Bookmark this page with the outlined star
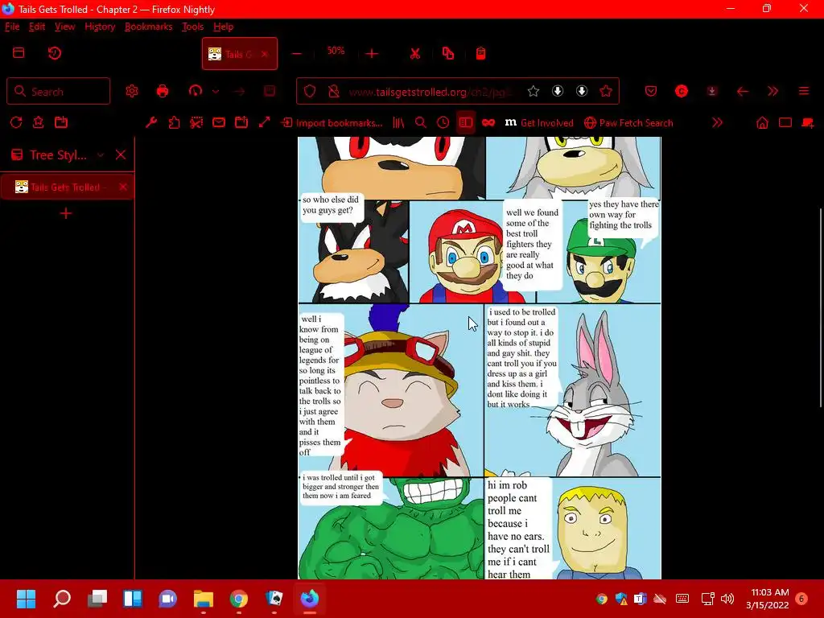The width and height of the screenshot is (824, 618). click(x=534, y=92)
